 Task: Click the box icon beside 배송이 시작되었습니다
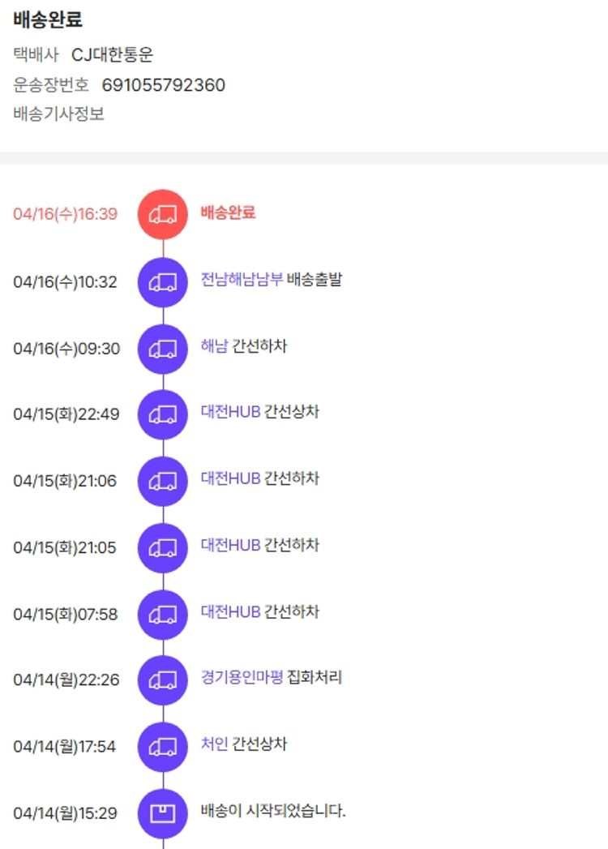coord(163,813)
